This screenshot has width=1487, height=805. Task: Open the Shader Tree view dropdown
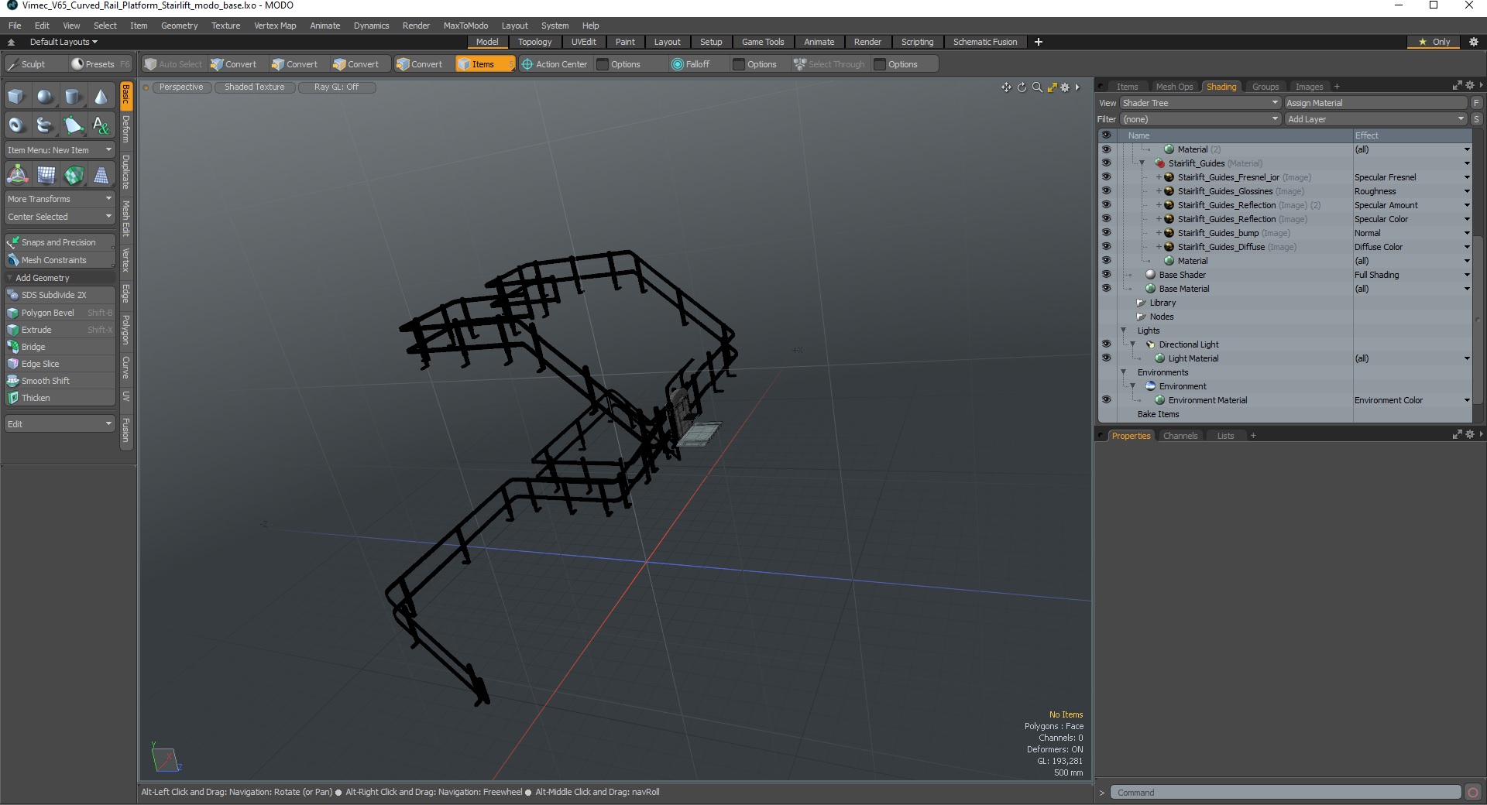click(x=1200, y=103)
